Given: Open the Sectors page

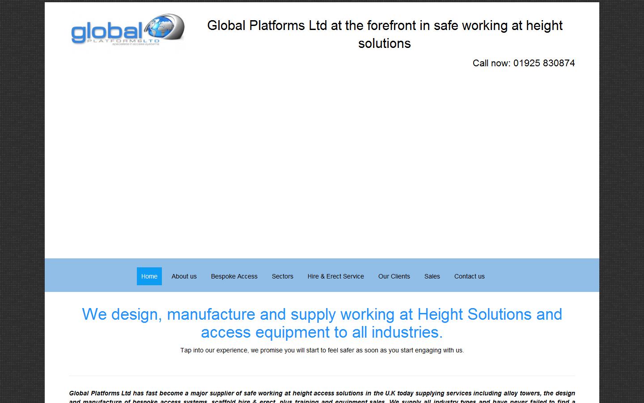Looking at the screenshot, I should [x=282, y=276].
